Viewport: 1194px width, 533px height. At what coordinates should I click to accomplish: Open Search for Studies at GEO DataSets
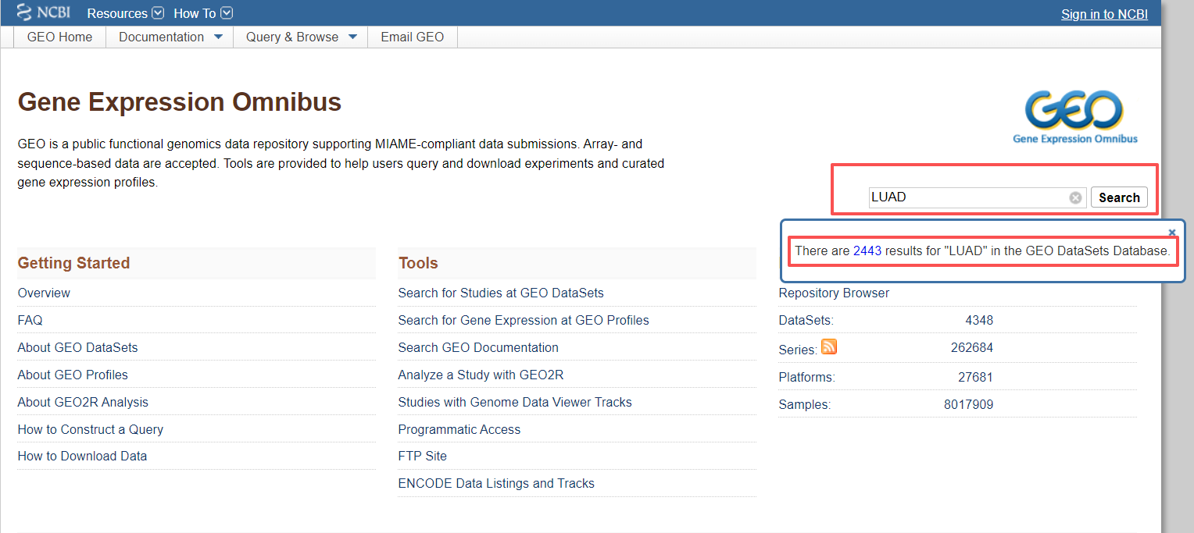(x=501, y=293)
